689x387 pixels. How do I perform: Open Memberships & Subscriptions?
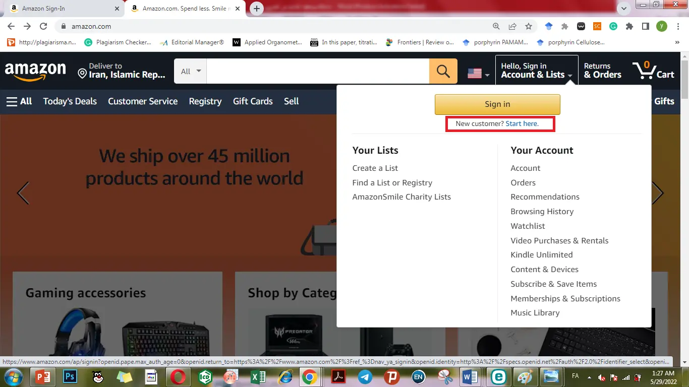(565, 299)
